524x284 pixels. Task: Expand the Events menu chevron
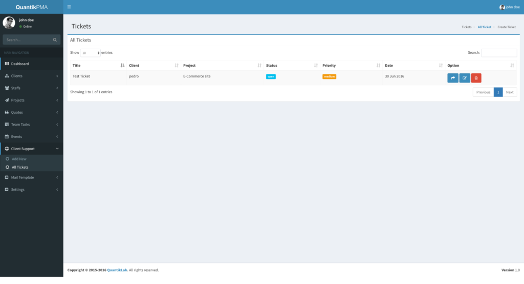point(57,137)
